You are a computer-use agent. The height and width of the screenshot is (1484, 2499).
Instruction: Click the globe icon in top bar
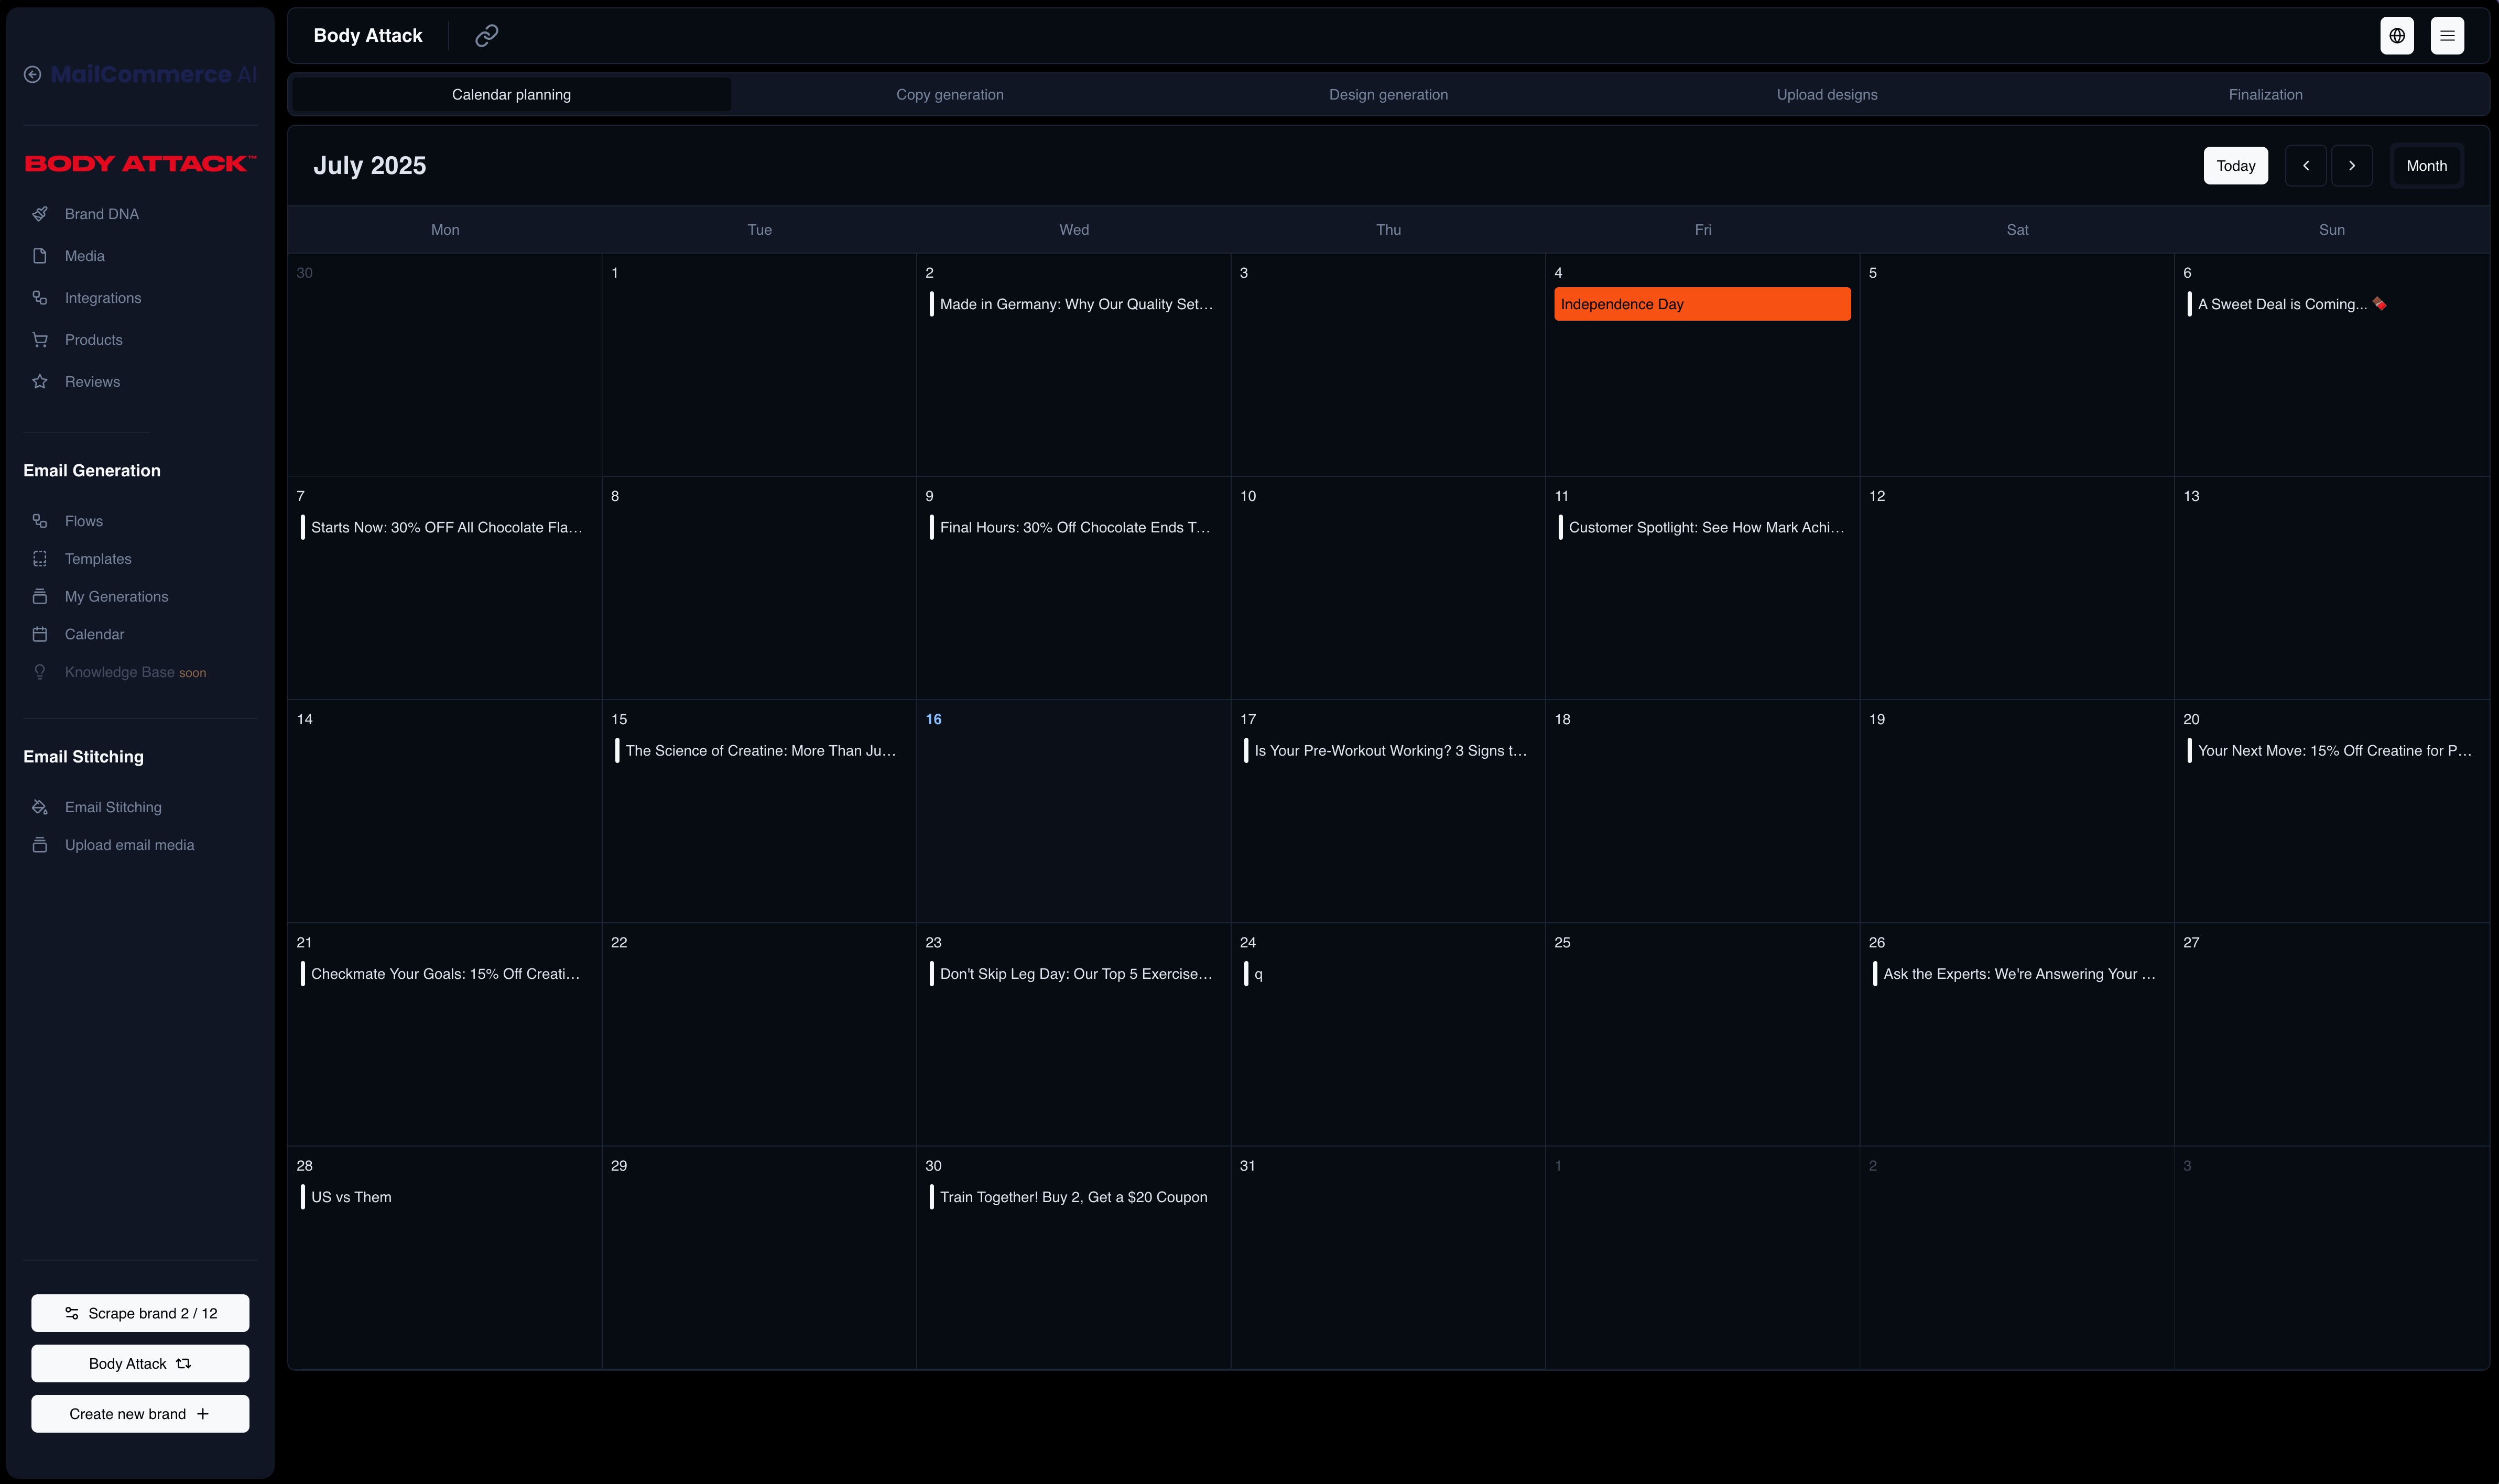(2396, 36)
